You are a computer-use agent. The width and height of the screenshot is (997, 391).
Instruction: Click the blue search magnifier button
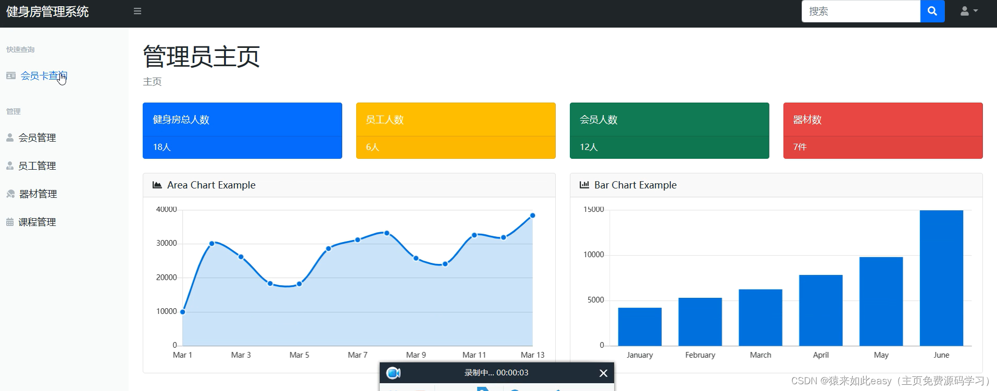click(932, 11)
